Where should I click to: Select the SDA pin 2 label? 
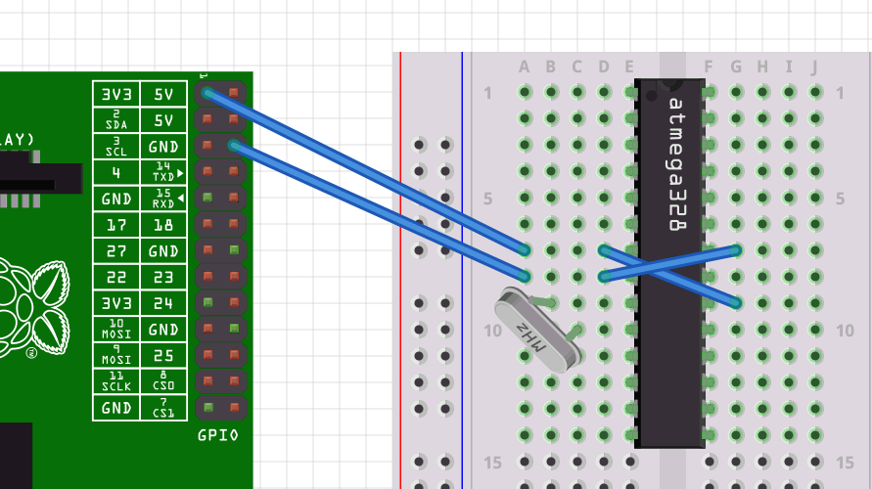pyautogui.click(x=116, y=120)
